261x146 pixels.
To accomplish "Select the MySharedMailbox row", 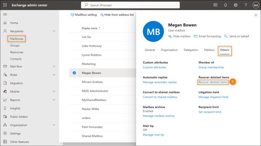I will (x=102, y=100).
